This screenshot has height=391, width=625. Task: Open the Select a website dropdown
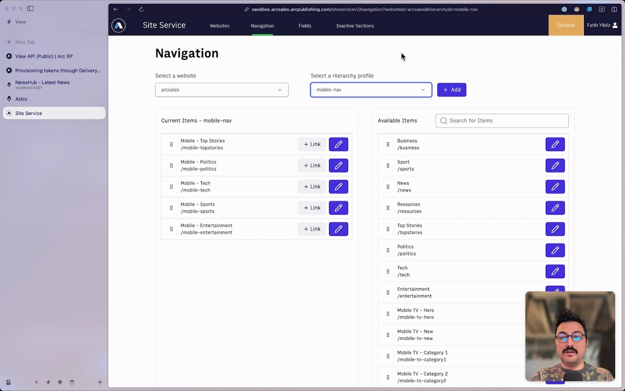coord(221,90)
